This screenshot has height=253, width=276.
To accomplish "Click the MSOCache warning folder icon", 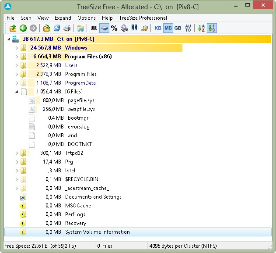I will (x=23, y=206).
